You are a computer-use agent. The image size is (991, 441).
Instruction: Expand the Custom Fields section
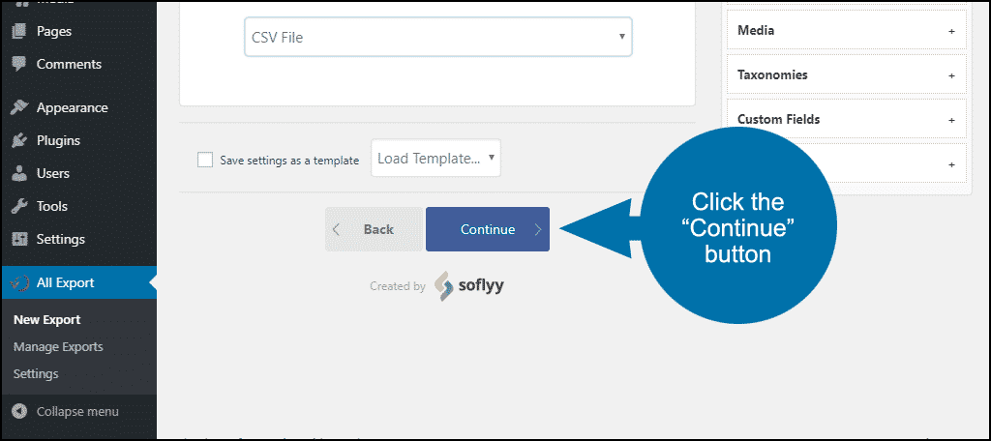846,119
